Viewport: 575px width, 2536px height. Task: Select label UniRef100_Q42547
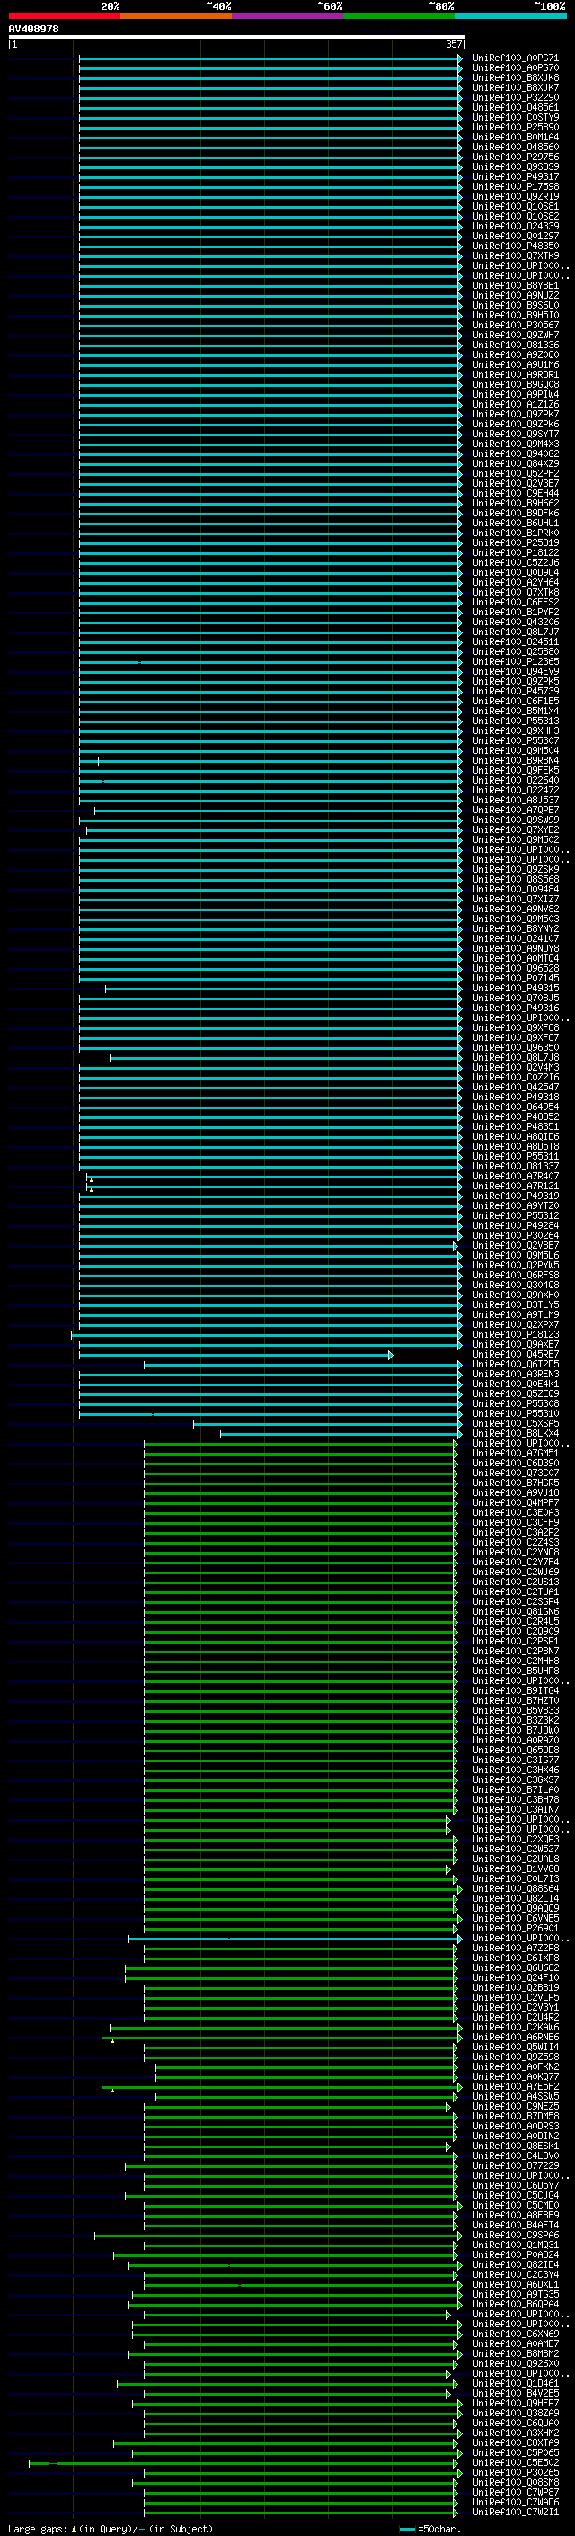coord(516,1087)
